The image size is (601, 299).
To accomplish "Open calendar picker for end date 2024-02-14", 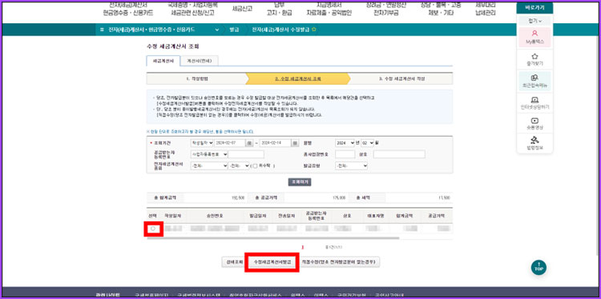I will click(x=295, y=143).
